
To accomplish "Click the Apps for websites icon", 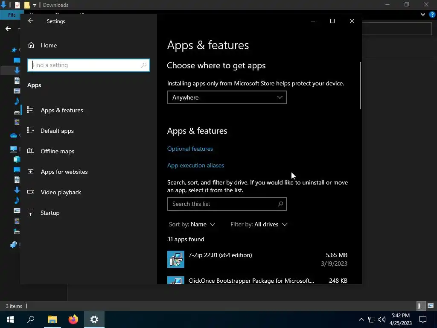I will point(31,171).
